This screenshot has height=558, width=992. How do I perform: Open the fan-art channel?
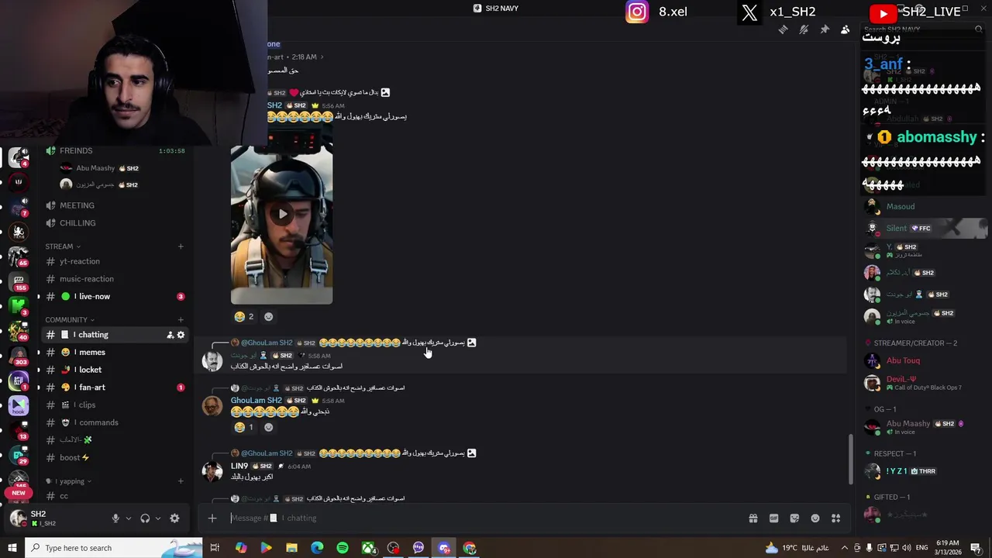[x=115, y=387]
